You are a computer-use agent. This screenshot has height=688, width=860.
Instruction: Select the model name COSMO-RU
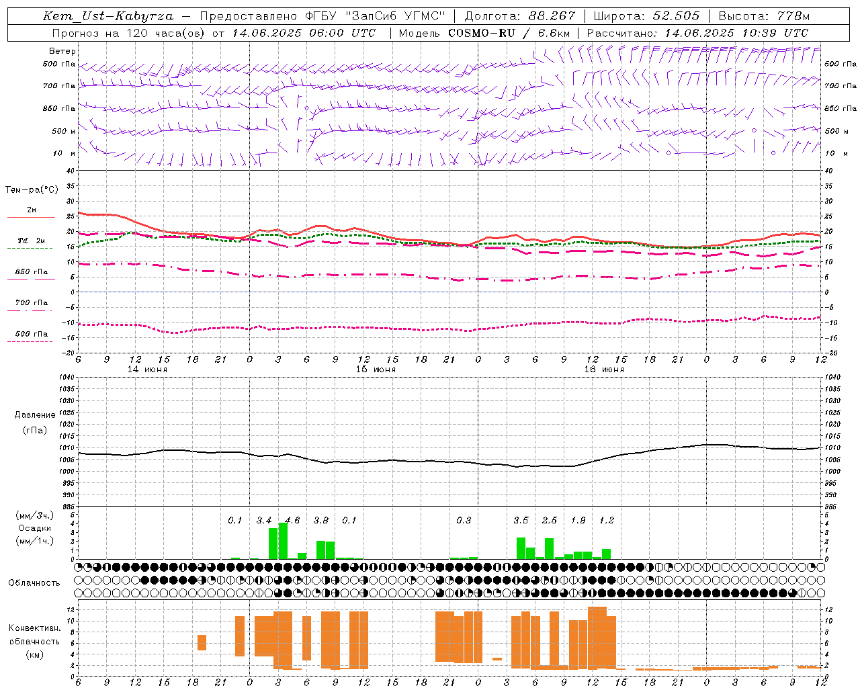pyautogui.click(x=482, y=33)
